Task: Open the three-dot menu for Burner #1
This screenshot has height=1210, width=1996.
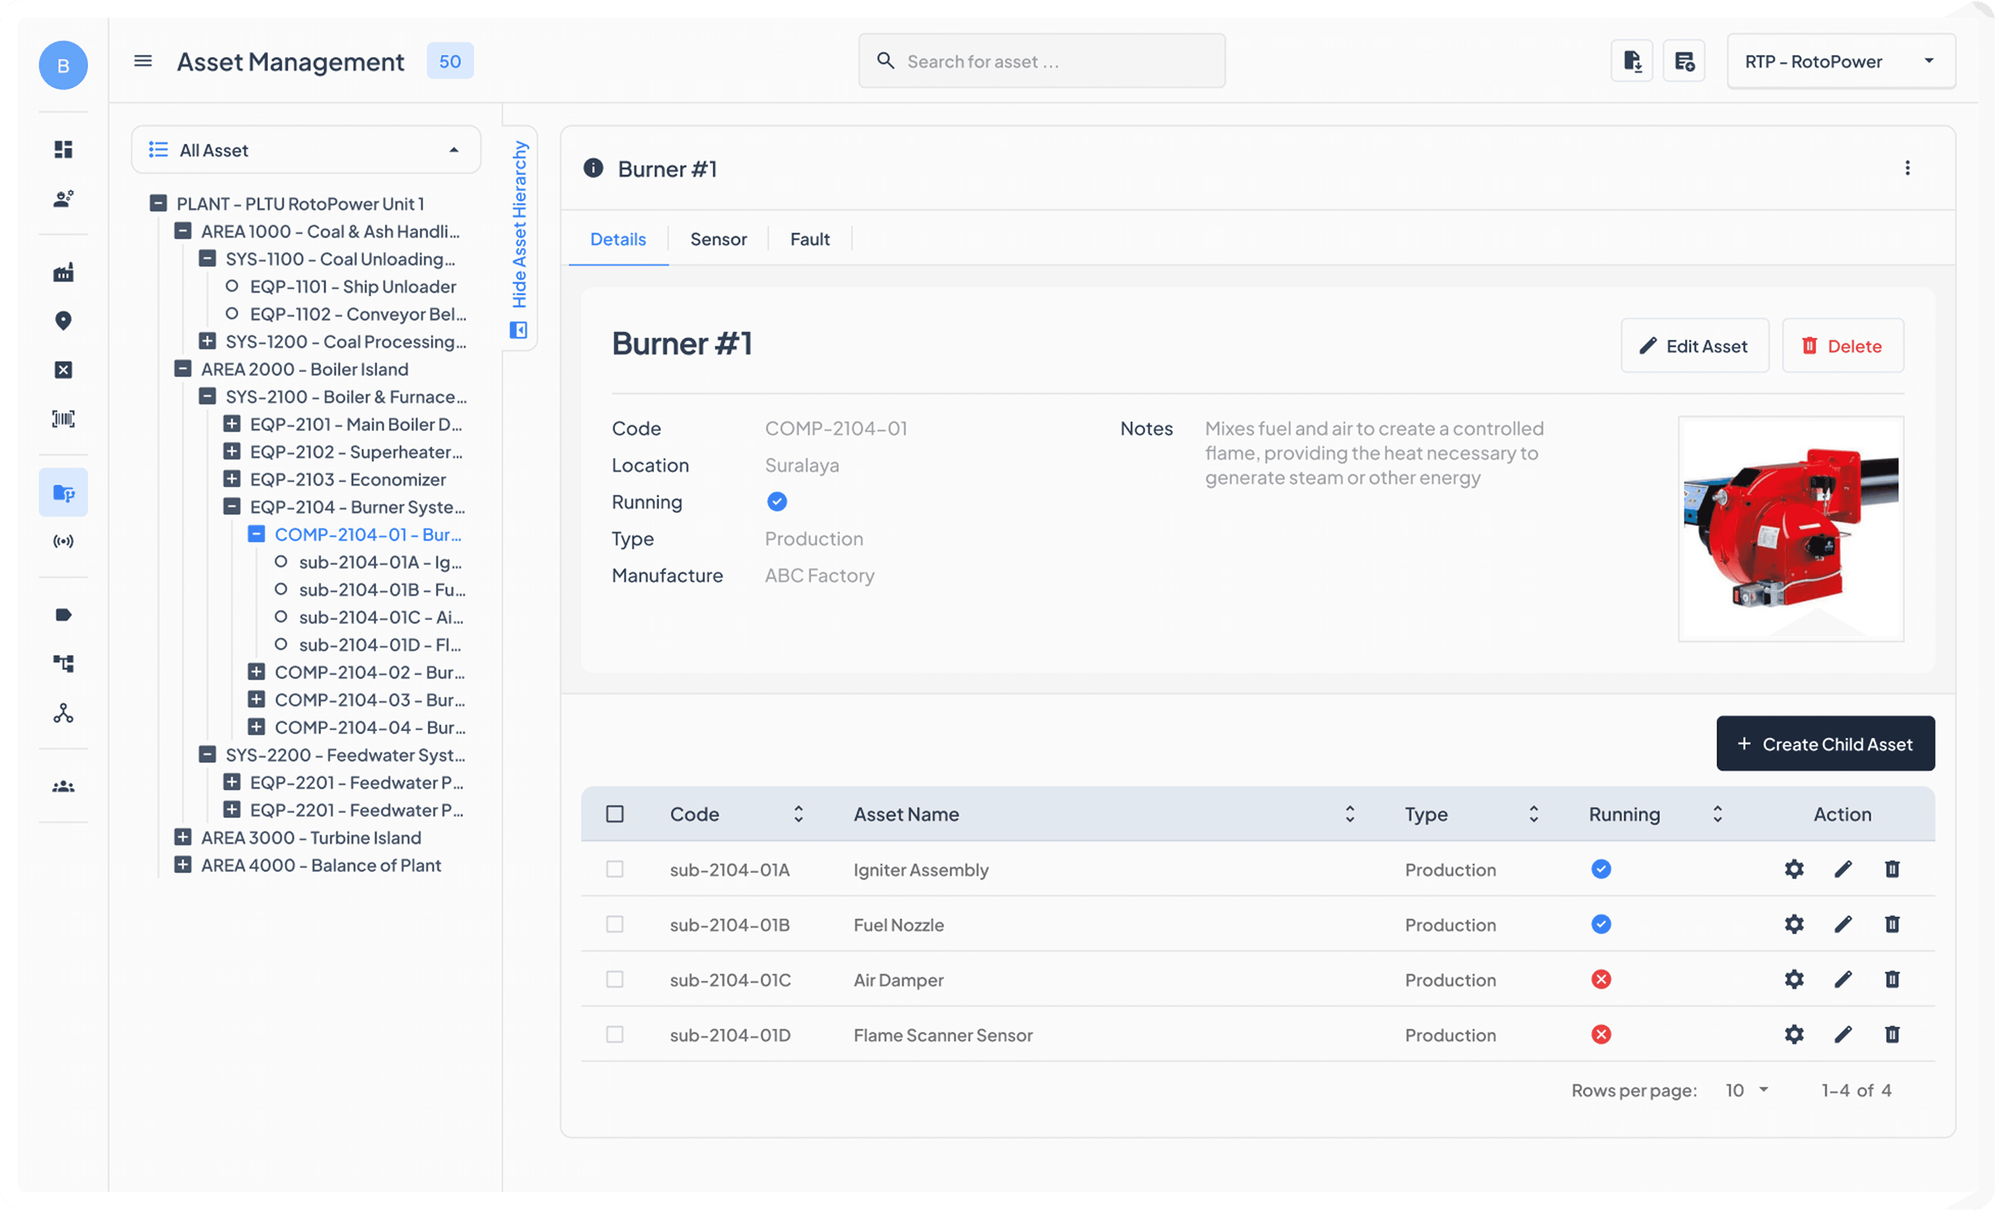Action: pyautogui.click(x=1907, y=167)
